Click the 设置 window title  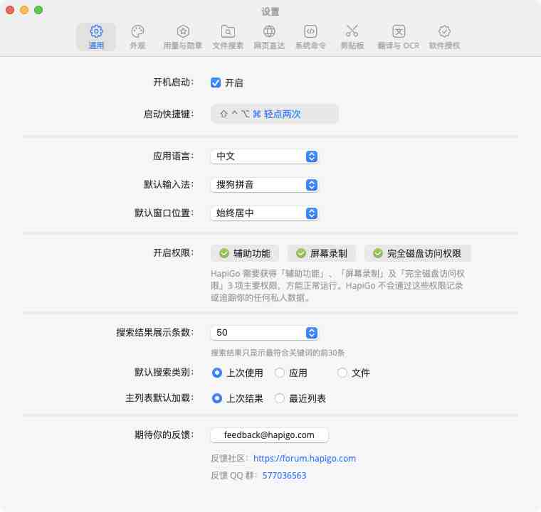(x=270, y=11)
